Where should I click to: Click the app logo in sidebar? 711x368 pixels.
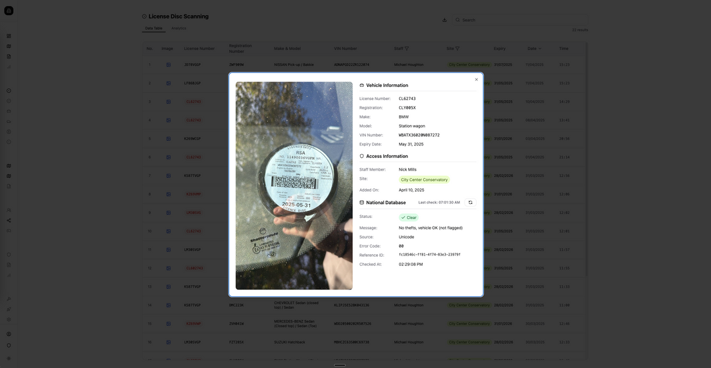[x=9, y=11]
